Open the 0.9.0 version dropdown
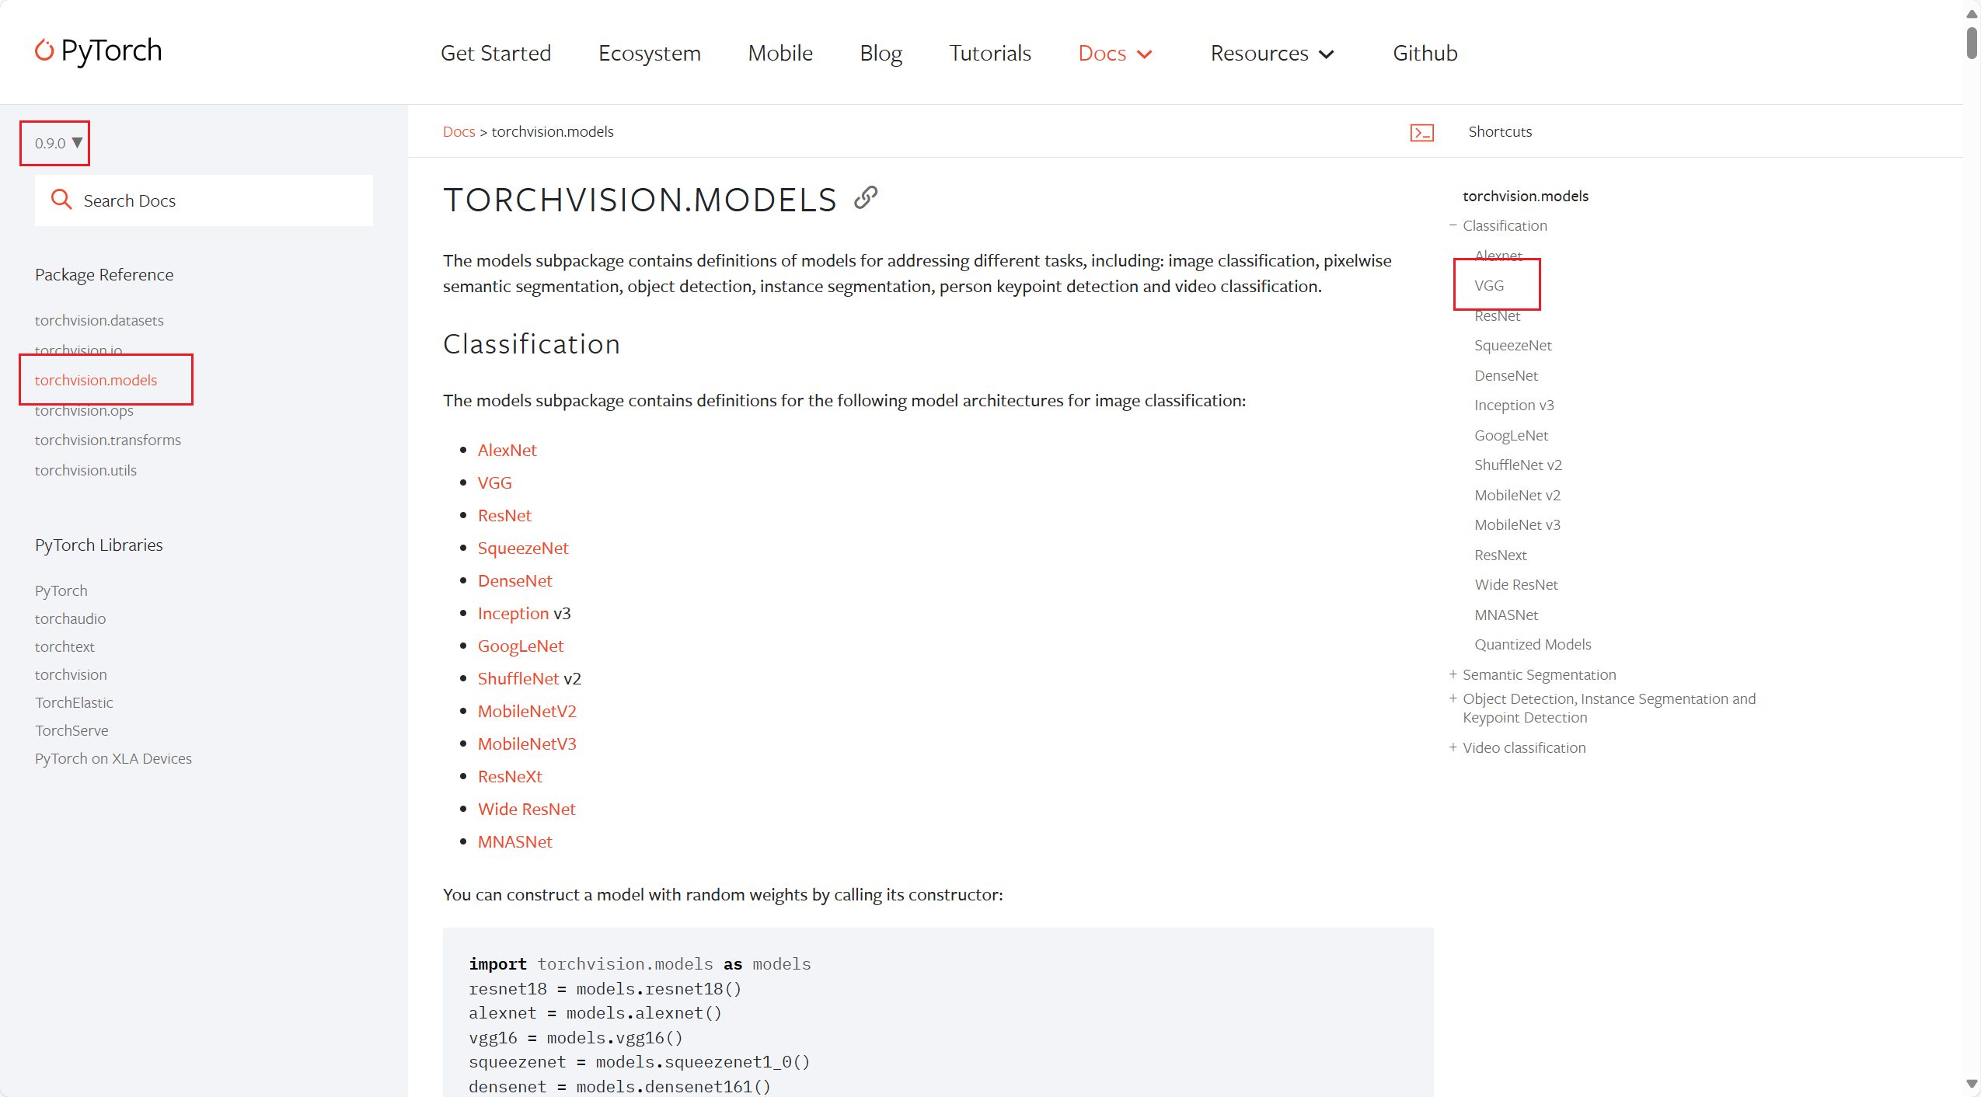 [57, 143]
